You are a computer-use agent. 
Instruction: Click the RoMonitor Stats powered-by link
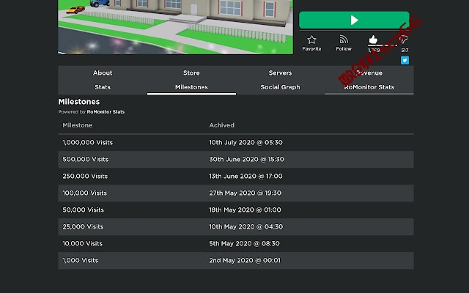point(106,112)
